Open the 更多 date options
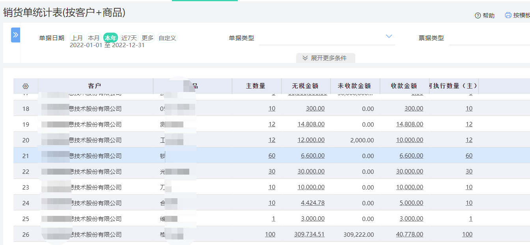 (147, 38)
